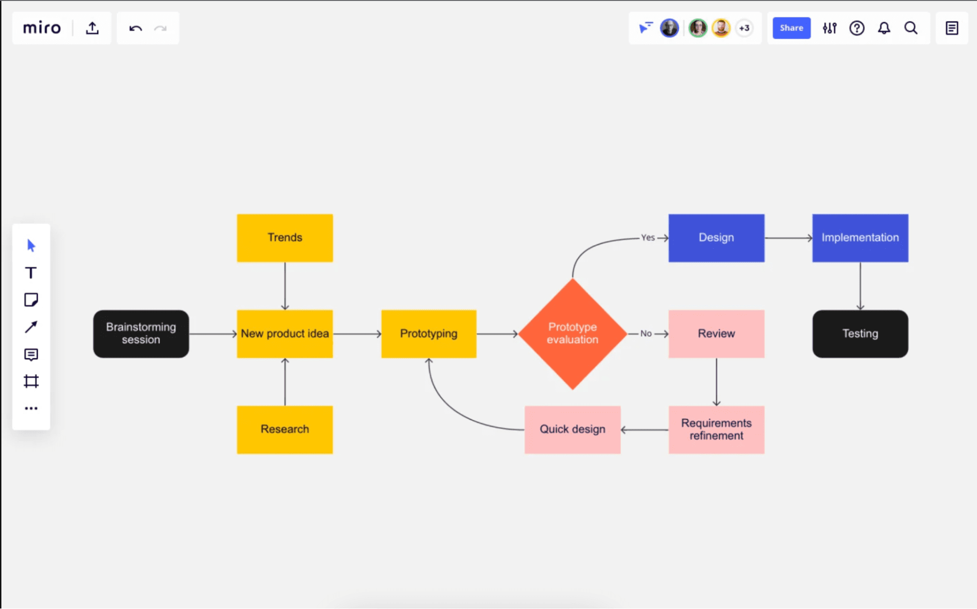The height and width of the screenshot is (609, 977).
Task: Toggle the notes panel on the right
Action: 952,28
